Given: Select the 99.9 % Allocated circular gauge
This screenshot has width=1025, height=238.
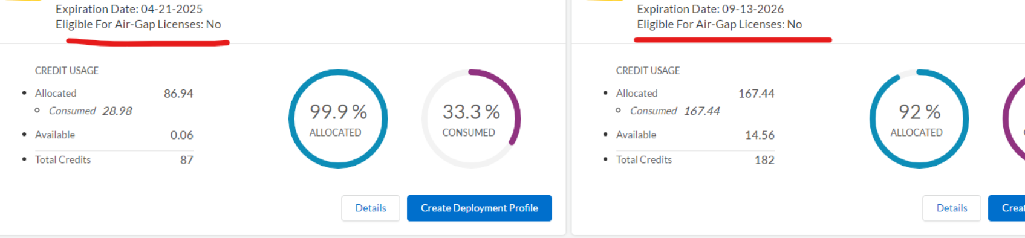Looking at the screenshot, I should 338,119.
